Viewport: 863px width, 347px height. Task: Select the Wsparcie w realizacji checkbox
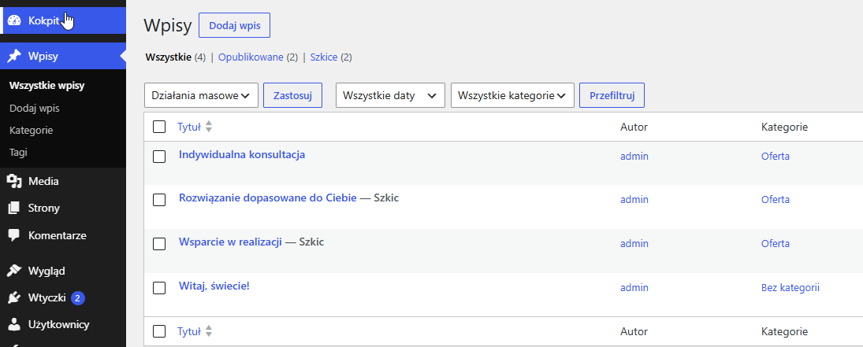159,244
